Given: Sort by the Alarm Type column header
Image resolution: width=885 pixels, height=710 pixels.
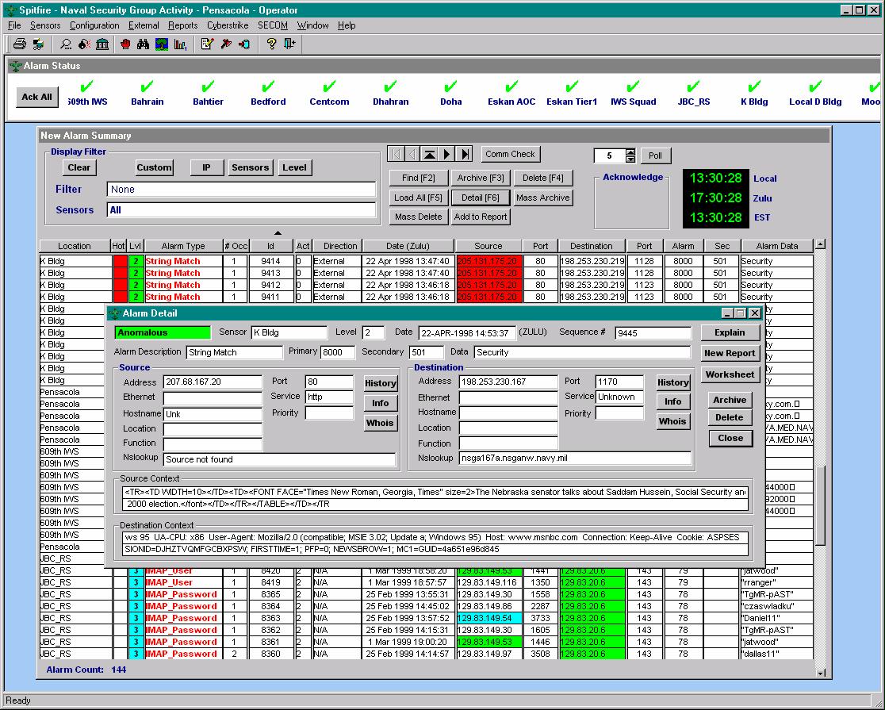Looking at the screenshot, I should [183, 246].
